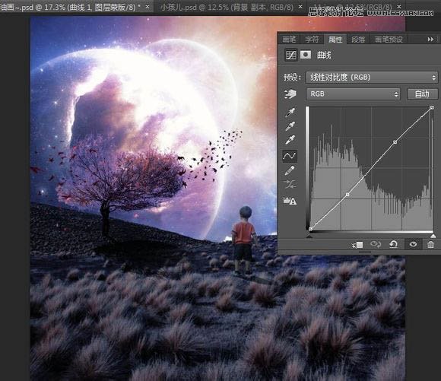This screenshot has height=381, width=441.
Task: Click the histogram warning recalculate icon
Action: (290, 201)
